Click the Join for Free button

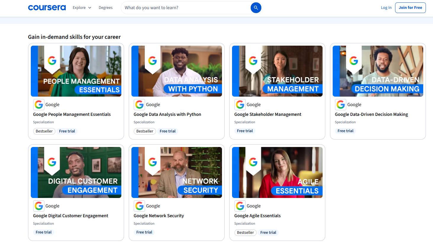410,8
